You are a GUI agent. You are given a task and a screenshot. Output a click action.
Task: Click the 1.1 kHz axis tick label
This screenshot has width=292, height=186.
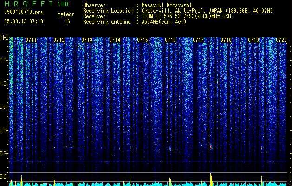click(4, 60)
